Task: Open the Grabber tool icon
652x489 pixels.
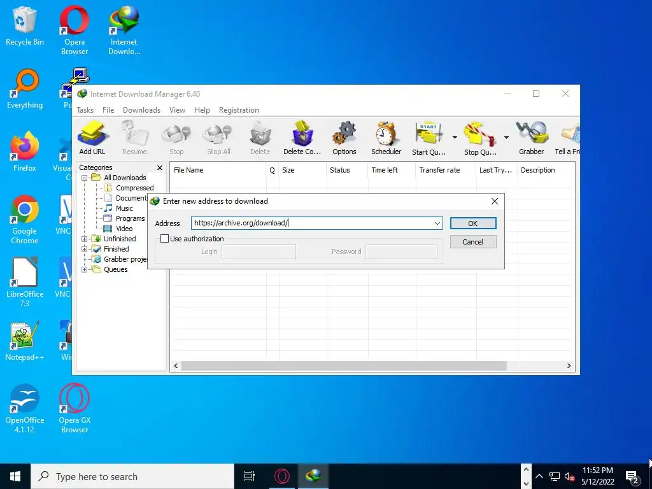Action: click(x=532, y=138)
